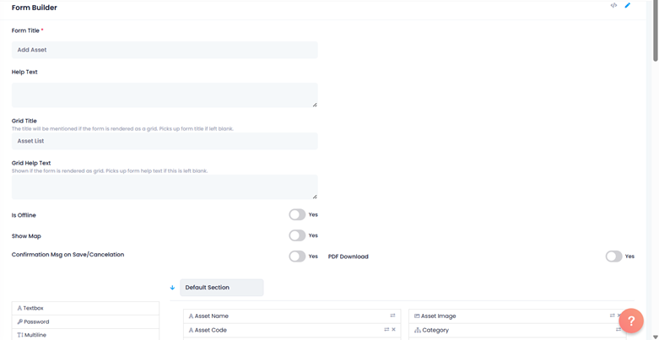This screenshot has height=340, width=659.
Task: Open the orange help question mark button
Action: 630,321
